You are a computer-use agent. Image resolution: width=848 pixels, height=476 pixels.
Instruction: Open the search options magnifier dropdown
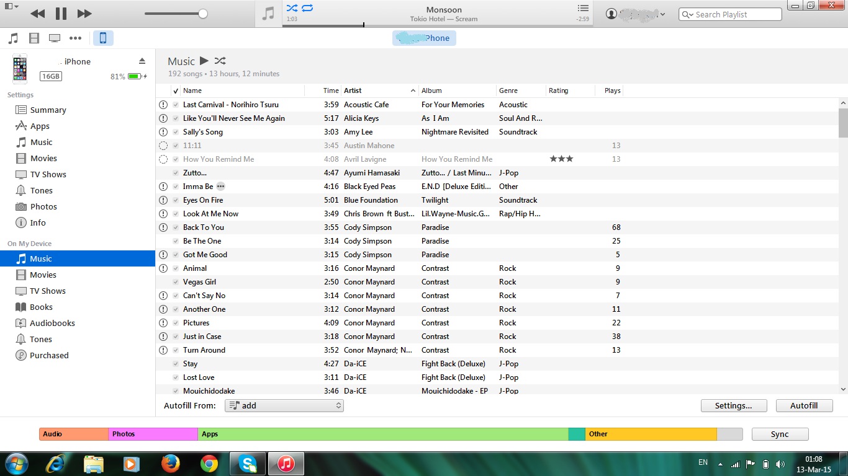coord(687,14)
